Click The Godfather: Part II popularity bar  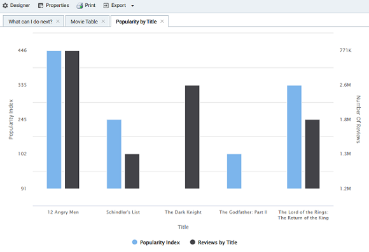click(x=234, y=171)
